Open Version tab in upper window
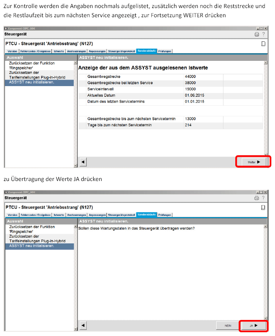275x336 pixels. 12,51
